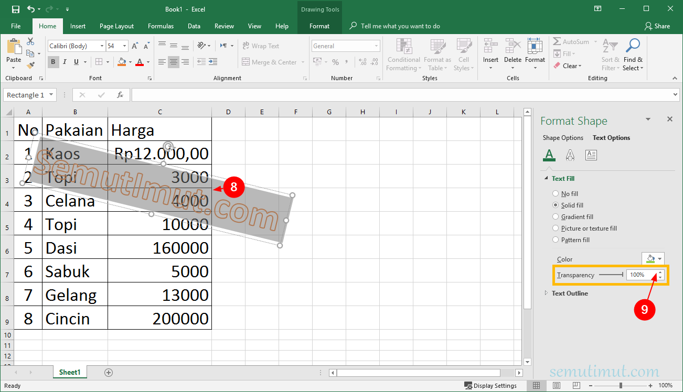The height and width of the screenshot is (392, 683).
Task: Open the File menu
Action: click(x=16, y=26)
